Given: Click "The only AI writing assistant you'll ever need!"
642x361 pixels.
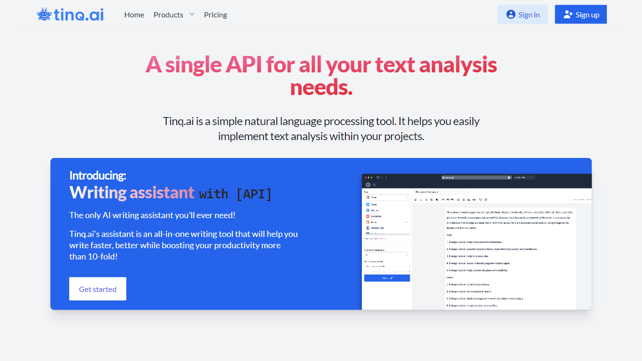Looking at the screenshot, I should tap(152, 215).
